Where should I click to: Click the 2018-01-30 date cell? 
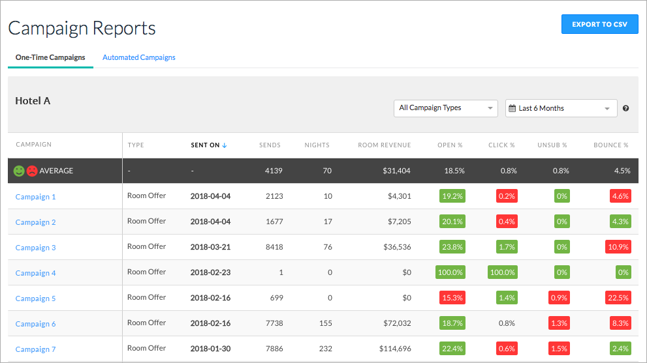pos(210,349)
